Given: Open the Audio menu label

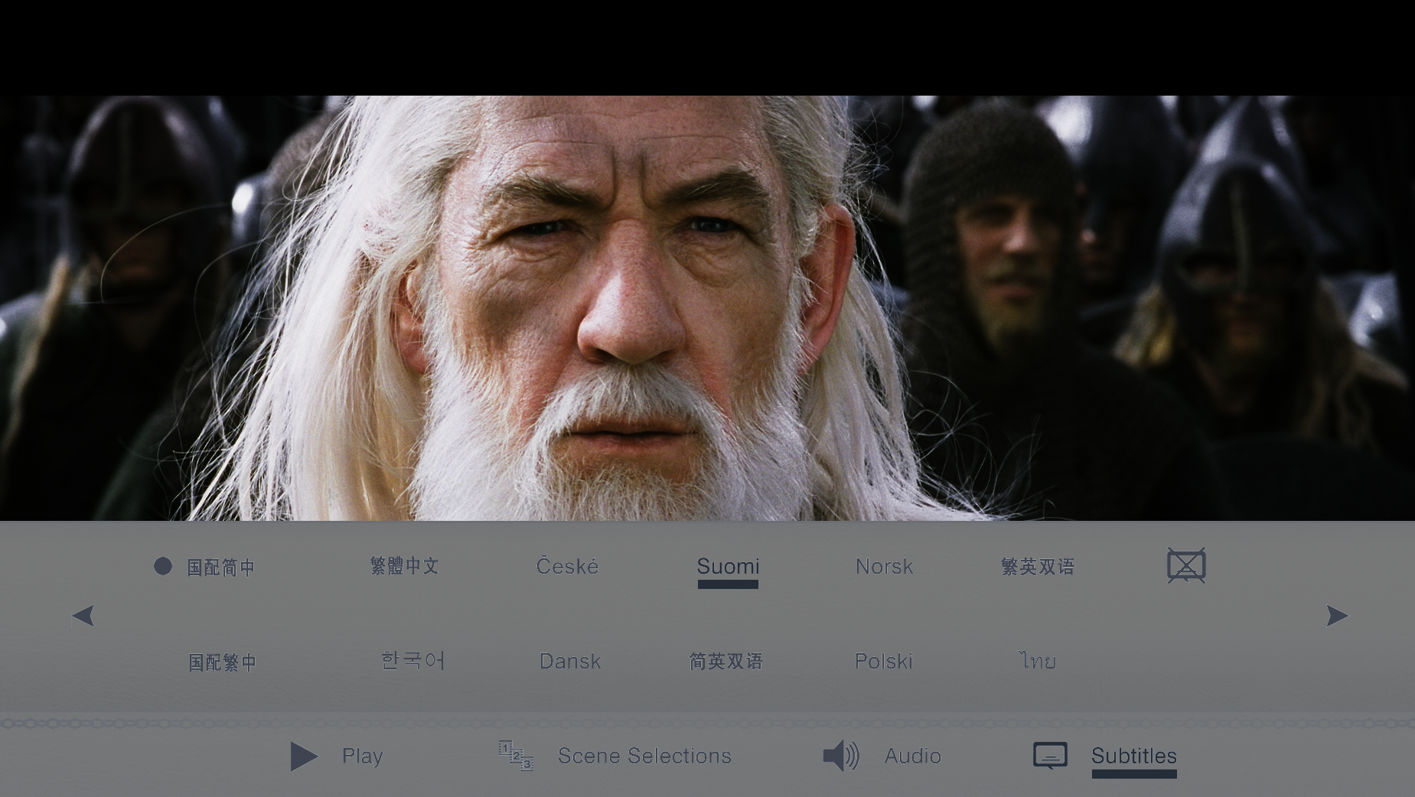Looking at the screenshot, I should coord(912,756).
